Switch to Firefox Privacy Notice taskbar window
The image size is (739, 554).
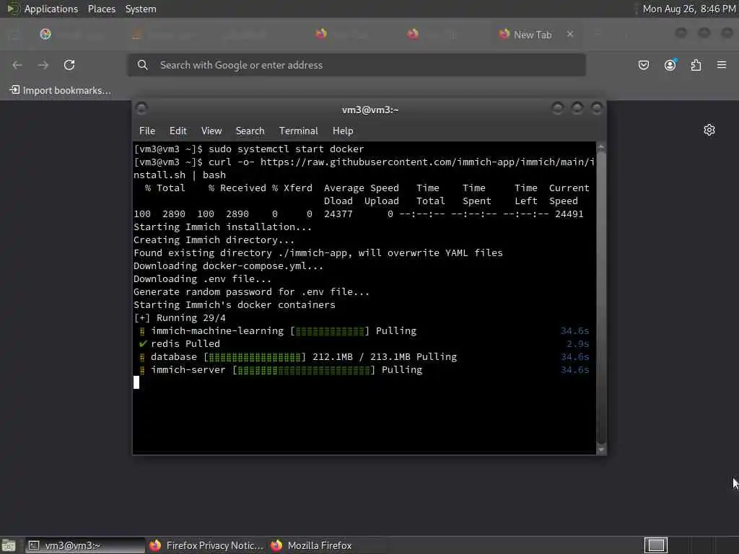coord(206,545)
